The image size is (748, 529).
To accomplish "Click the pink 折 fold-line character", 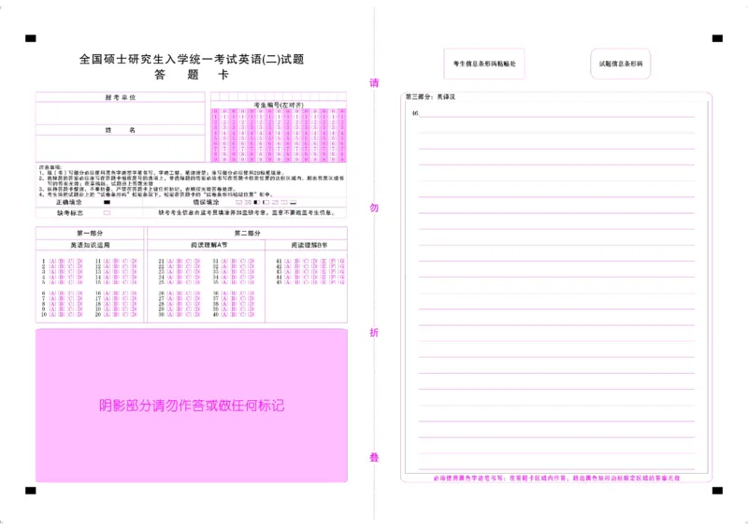I will 374,333.
